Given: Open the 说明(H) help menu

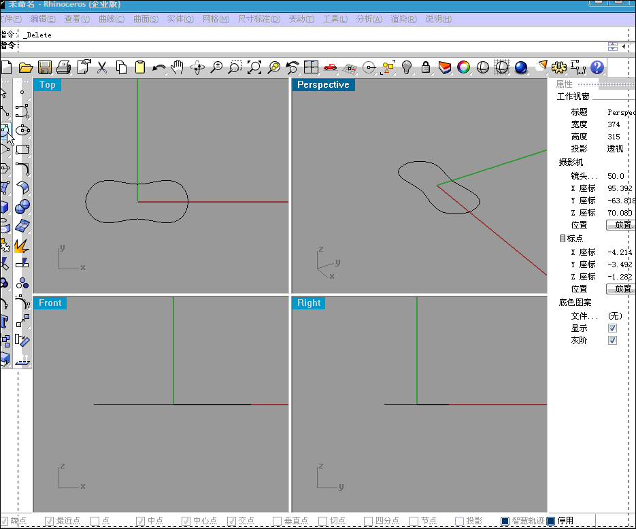Looking at the screenshot, I should pos(439,19).
